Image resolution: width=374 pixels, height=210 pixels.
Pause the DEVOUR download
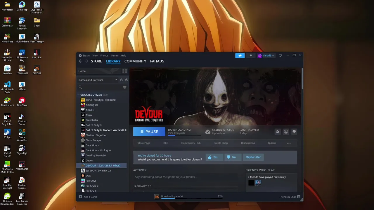[149, 132]
